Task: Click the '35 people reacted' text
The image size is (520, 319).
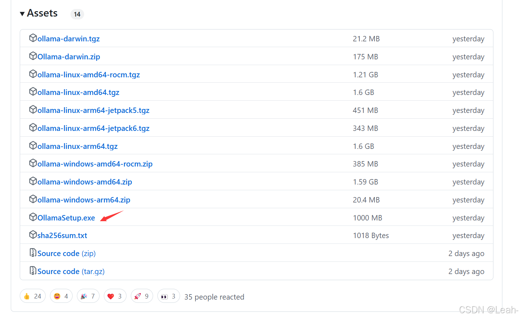Action: [214, 297]
